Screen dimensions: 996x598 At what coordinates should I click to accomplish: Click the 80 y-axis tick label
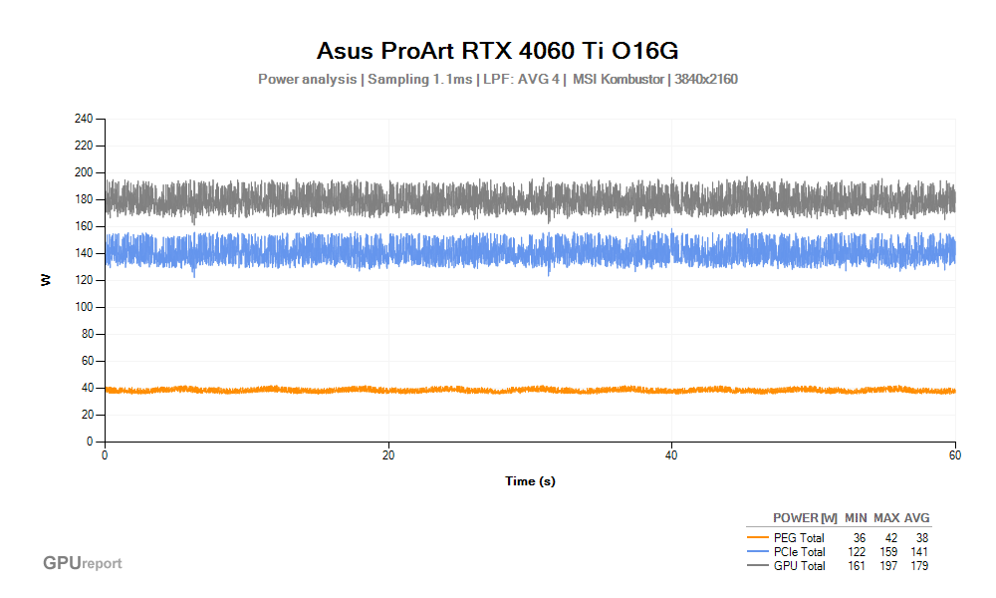[x=87, y=334]
